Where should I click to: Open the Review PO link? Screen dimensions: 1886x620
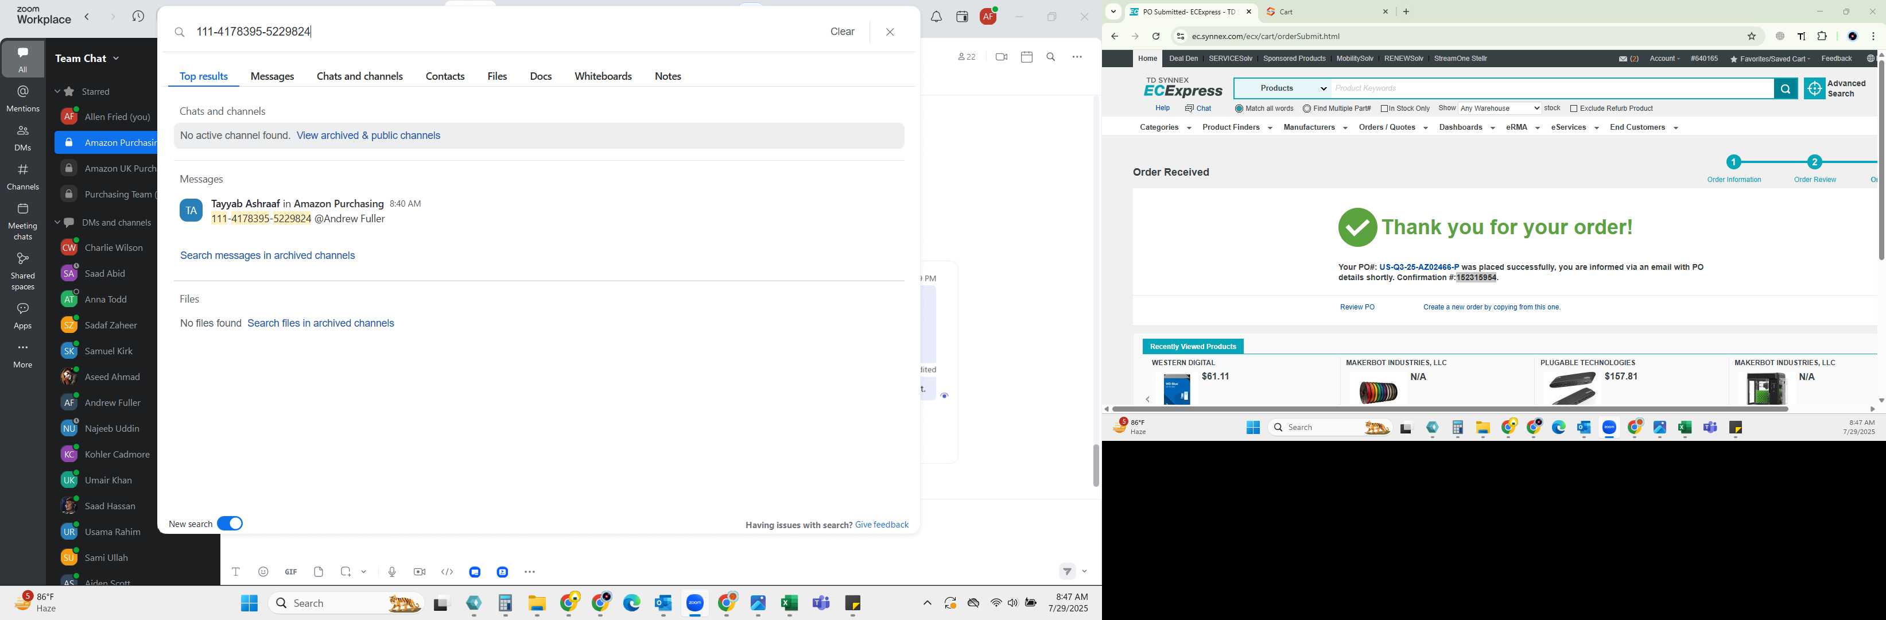(1357, 308)
